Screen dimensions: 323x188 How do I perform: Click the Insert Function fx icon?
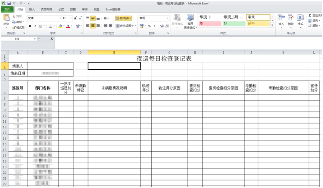click(x=52, y=39)
